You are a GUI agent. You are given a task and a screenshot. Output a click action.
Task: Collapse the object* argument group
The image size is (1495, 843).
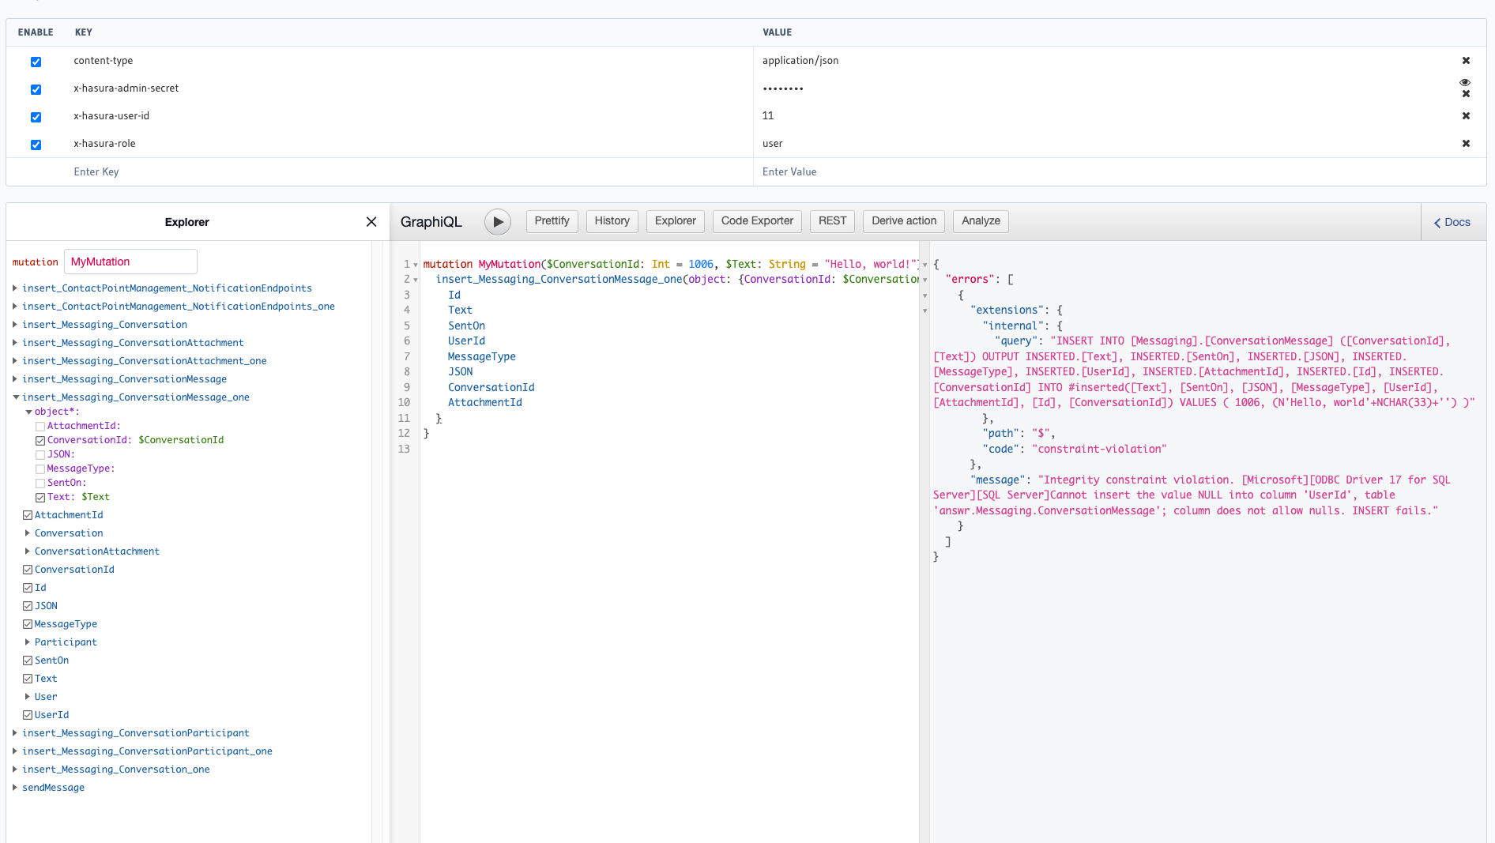pyautogui.click(x=28, y=412)
